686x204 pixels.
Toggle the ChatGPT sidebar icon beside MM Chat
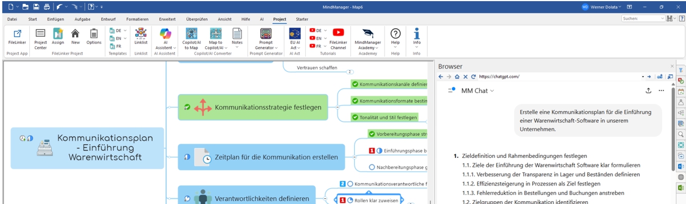pos(451,90)
